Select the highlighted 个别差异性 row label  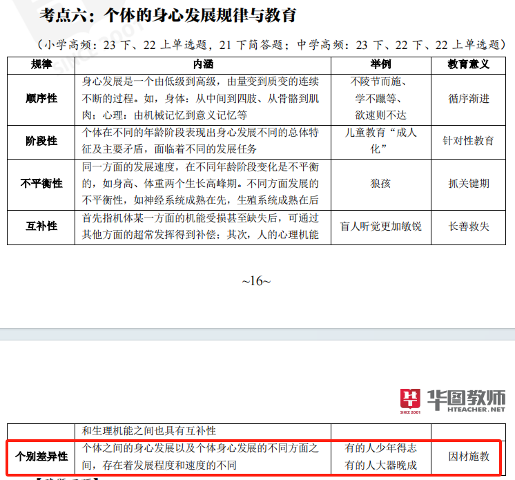(42, 457)
